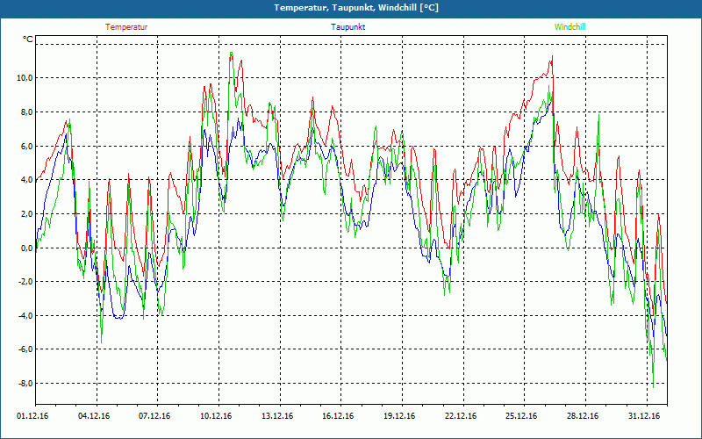Click the °C axis unit label
702x439 pixels.
(27, 40)
